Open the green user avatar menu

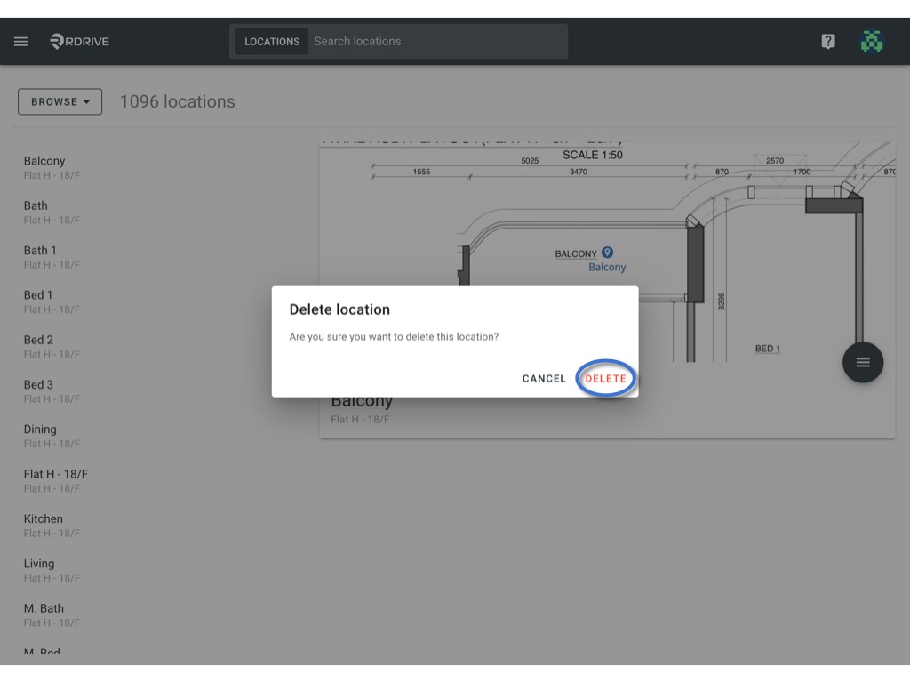click(x=872, y=41)
